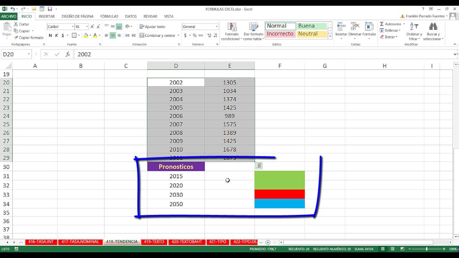
Task: Click the Franklin Parrado Fuentes account name
Action: tap(425, 16)
